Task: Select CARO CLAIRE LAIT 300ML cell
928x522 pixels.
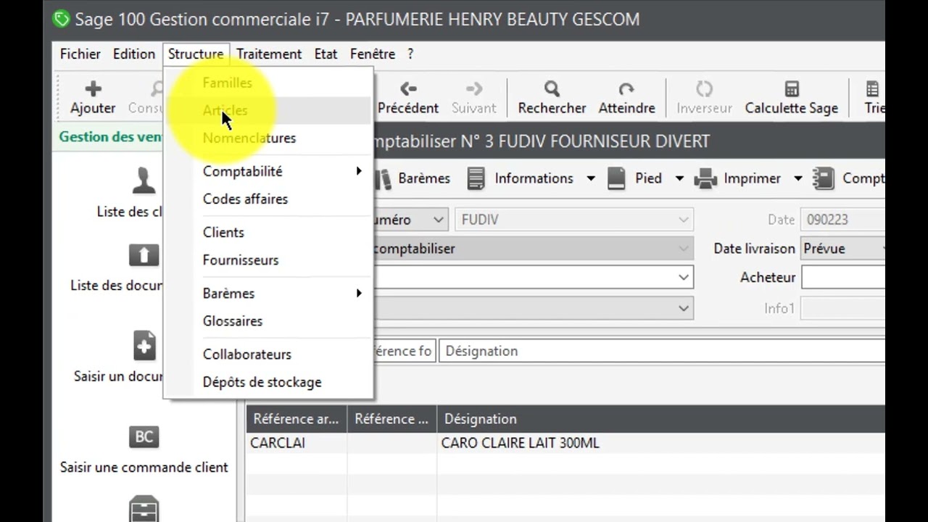Action: [x=661, y=443]
